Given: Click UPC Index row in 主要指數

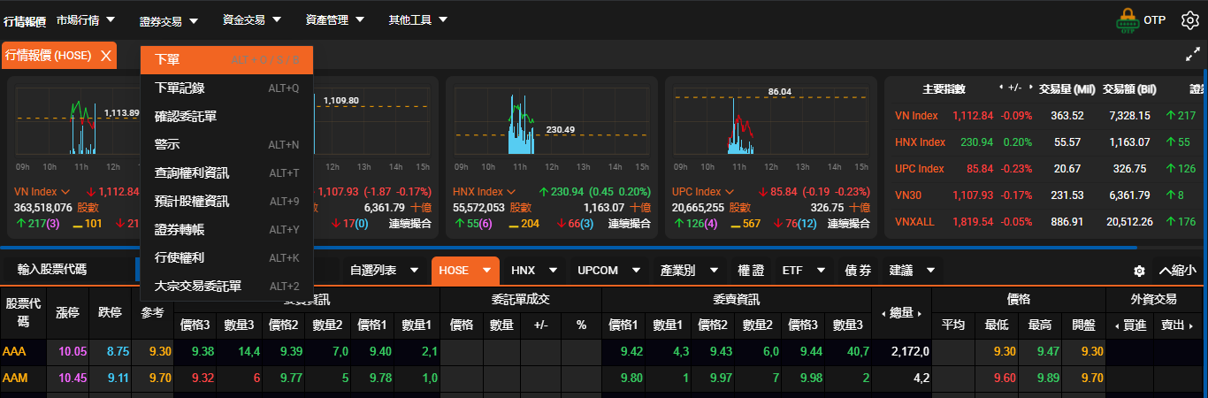Looking at the screenshot, I should pos(1046,169).
